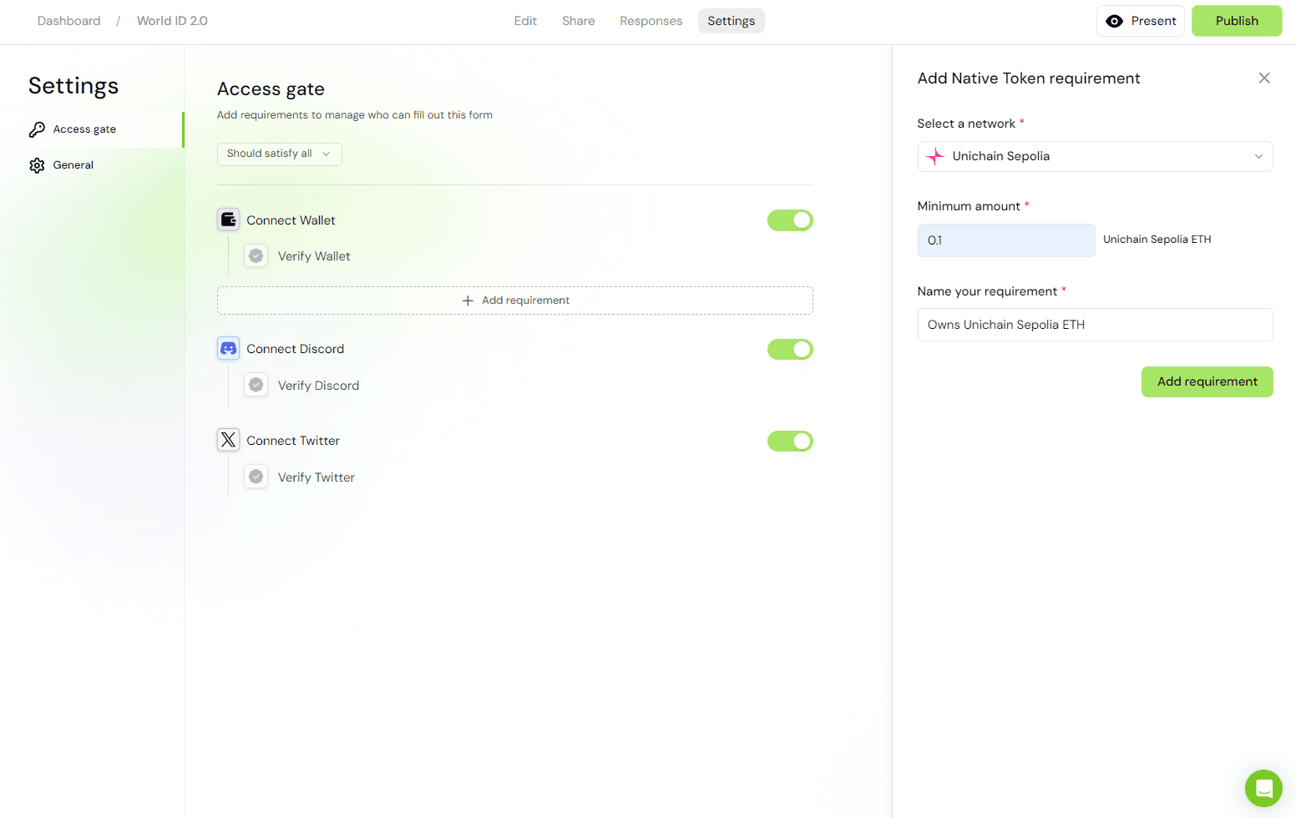The image size is (1296, 818).
Task: Click the Verify Discord label
Action: (x=318, y=386)
